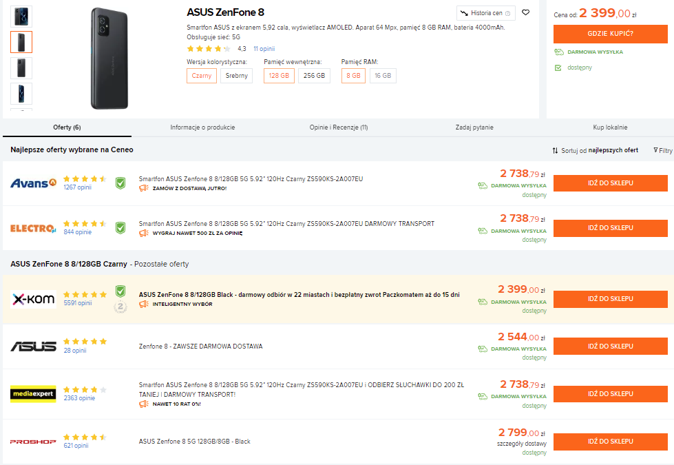Select the first product thumbnail image

click(x=21, y=17)
